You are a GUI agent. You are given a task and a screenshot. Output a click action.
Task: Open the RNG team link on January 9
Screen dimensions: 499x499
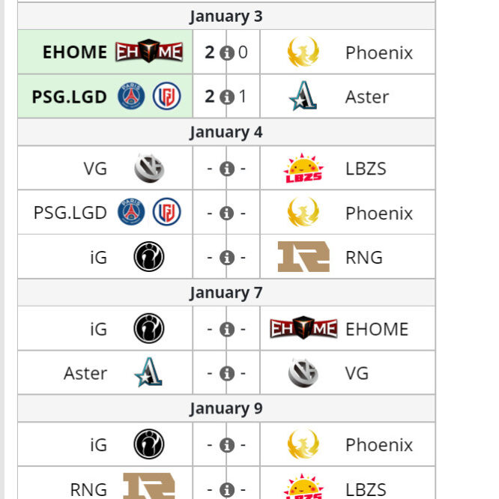(88, 489)
